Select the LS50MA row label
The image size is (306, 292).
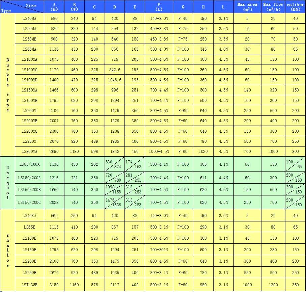[x=29, y=28]
